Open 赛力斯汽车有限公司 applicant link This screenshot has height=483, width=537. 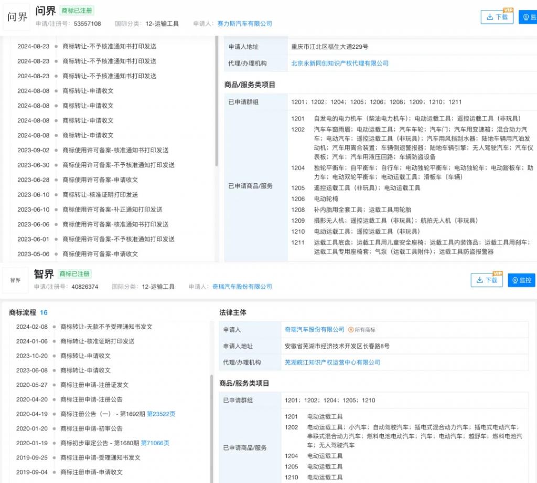click(x=244, y=24)
